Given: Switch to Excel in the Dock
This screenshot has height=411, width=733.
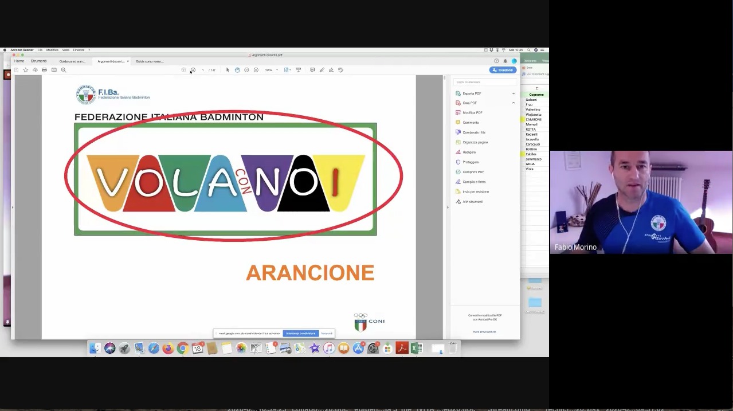Looking at the screenshot, I should [417, 348].
